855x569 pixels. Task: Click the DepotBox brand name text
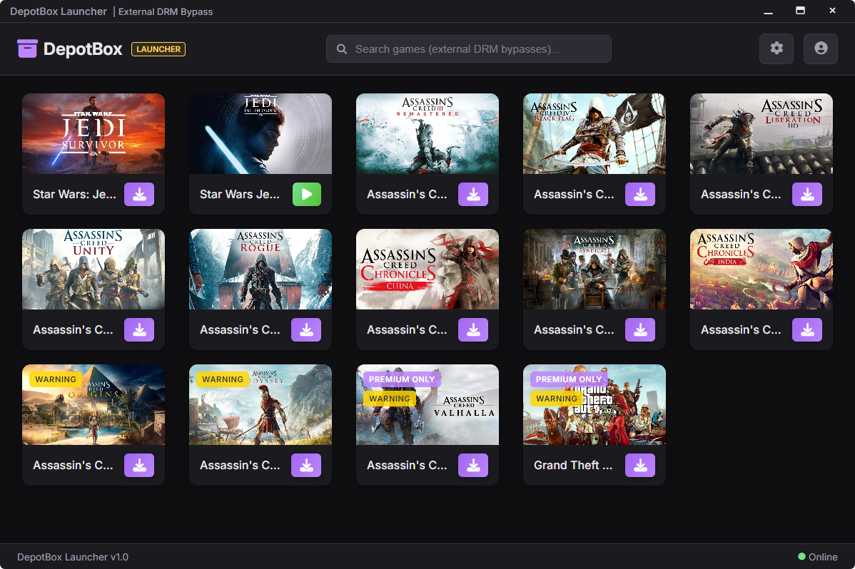tap(83, 49)
